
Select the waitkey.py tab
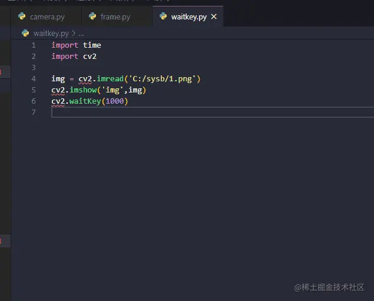point(188,16)
